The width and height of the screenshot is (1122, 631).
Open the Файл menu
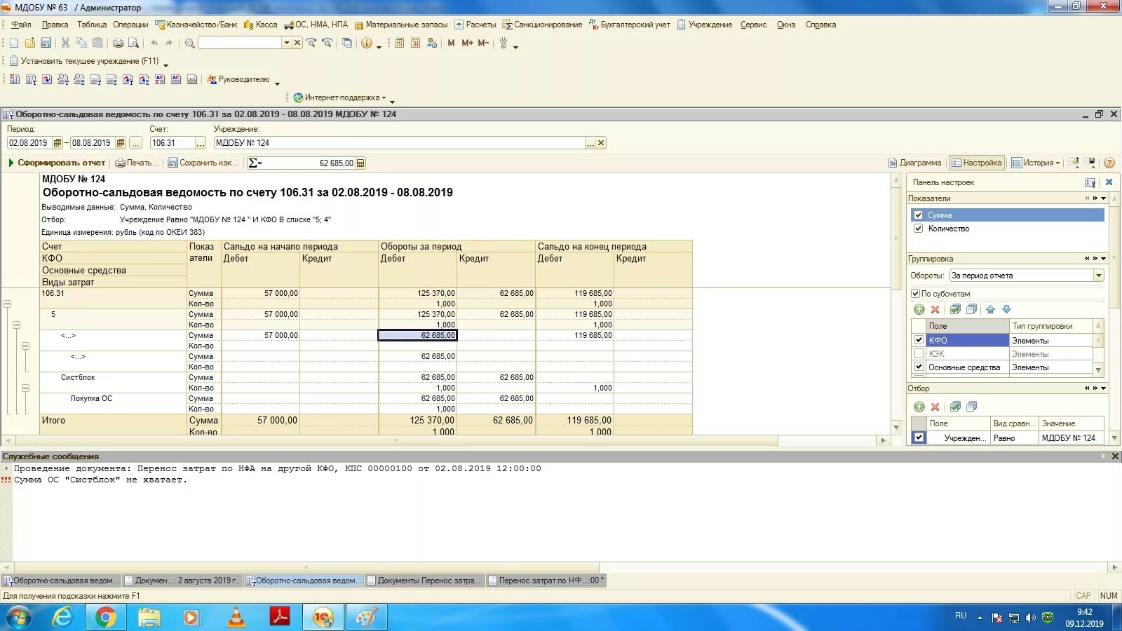(21, 25)
